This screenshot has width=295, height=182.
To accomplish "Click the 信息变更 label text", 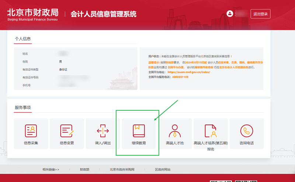I will 67,143.
